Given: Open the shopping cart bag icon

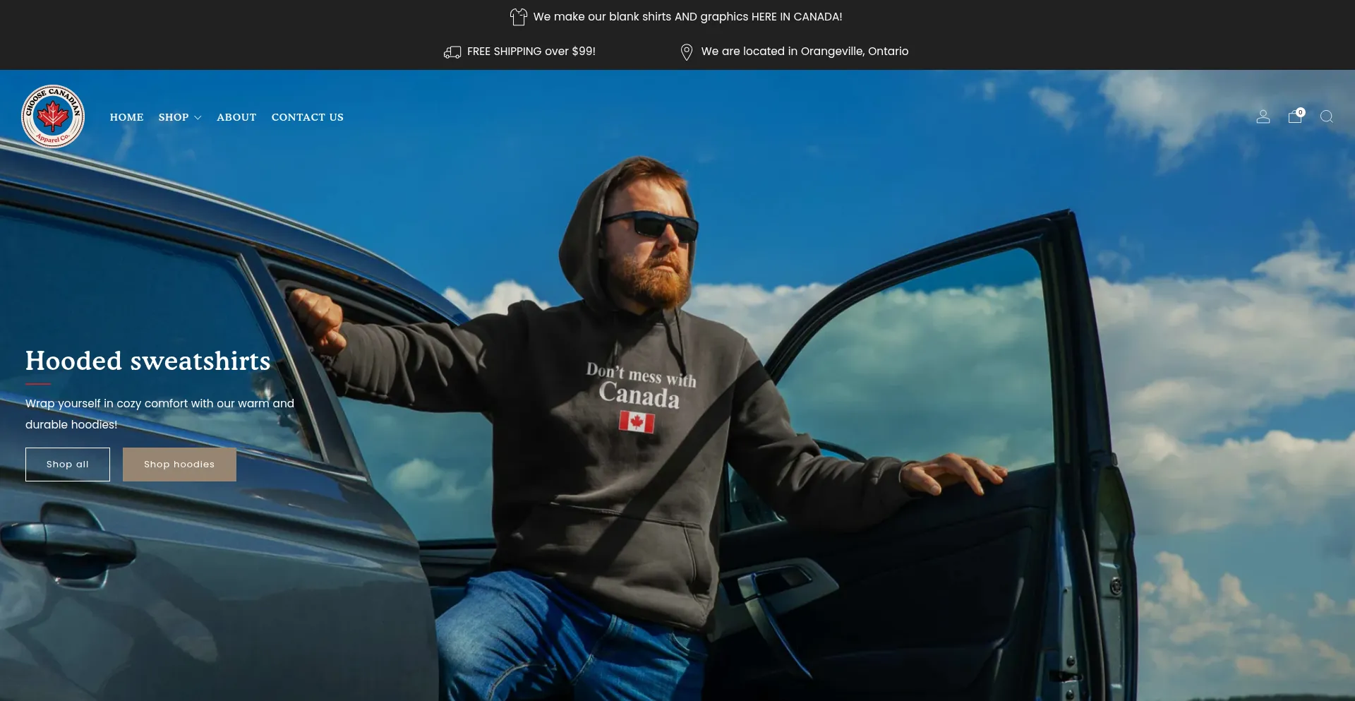Looking at the screenshot, I should (x=1295, y=117).
